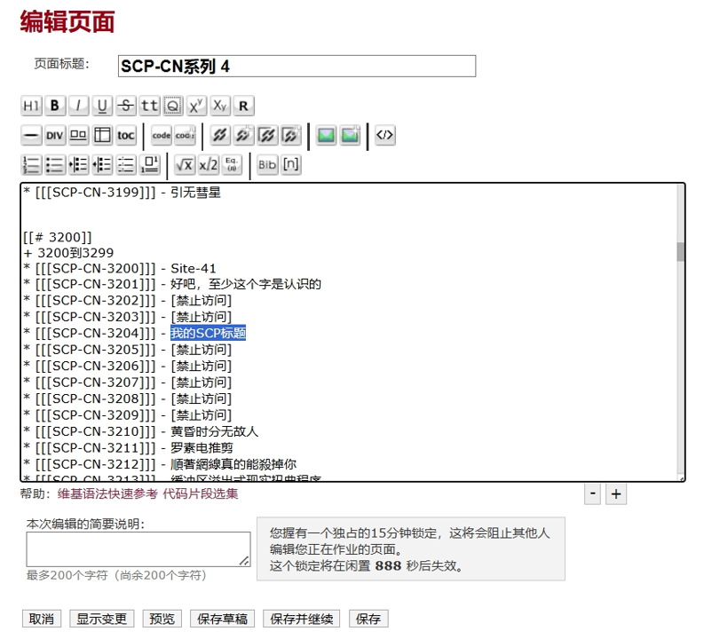Decrease list indent

pyautogui.click(x=102, y=165)
